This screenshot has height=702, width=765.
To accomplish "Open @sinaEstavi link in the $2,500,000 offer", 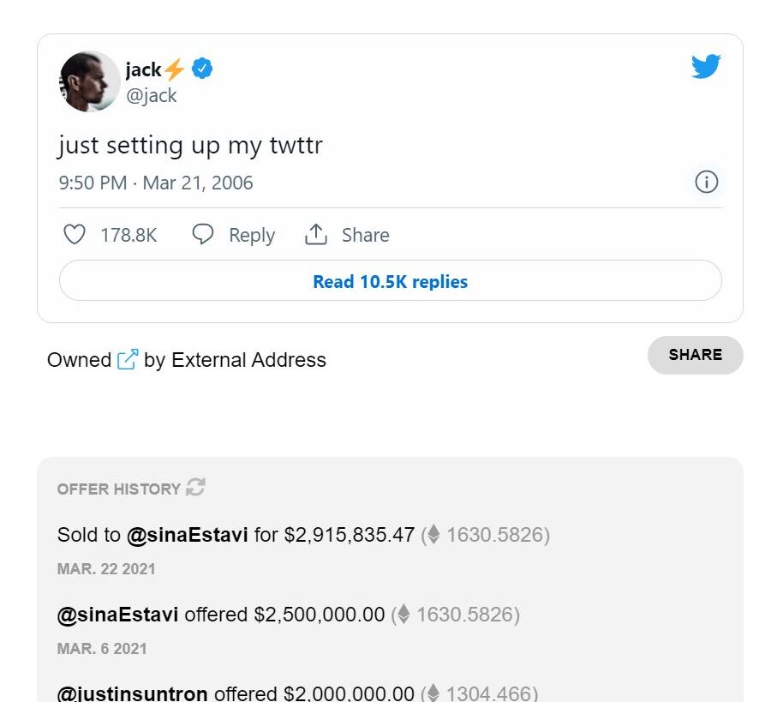I will coord(117,615).
